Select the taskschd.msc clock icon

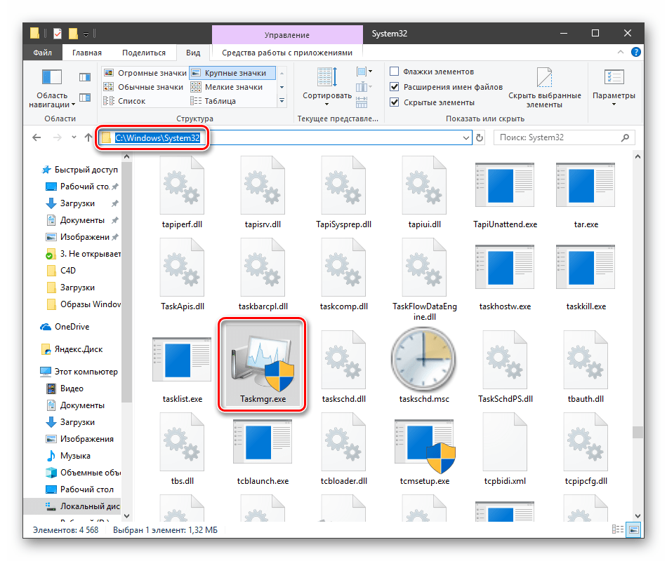424,358
